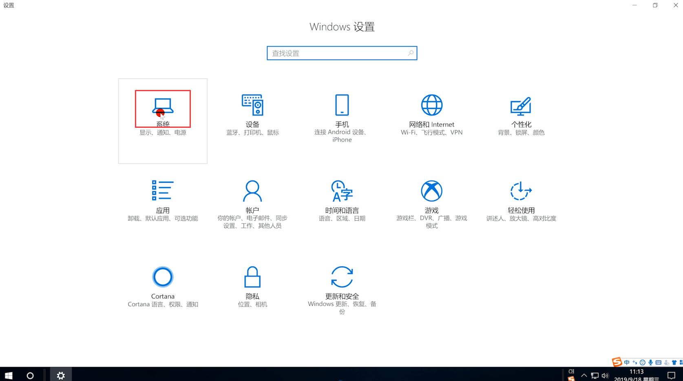This screenshot has width=683, height=381.
Task: Toggle the punctuation mode on the IME bar
Action: coord(634,362)
